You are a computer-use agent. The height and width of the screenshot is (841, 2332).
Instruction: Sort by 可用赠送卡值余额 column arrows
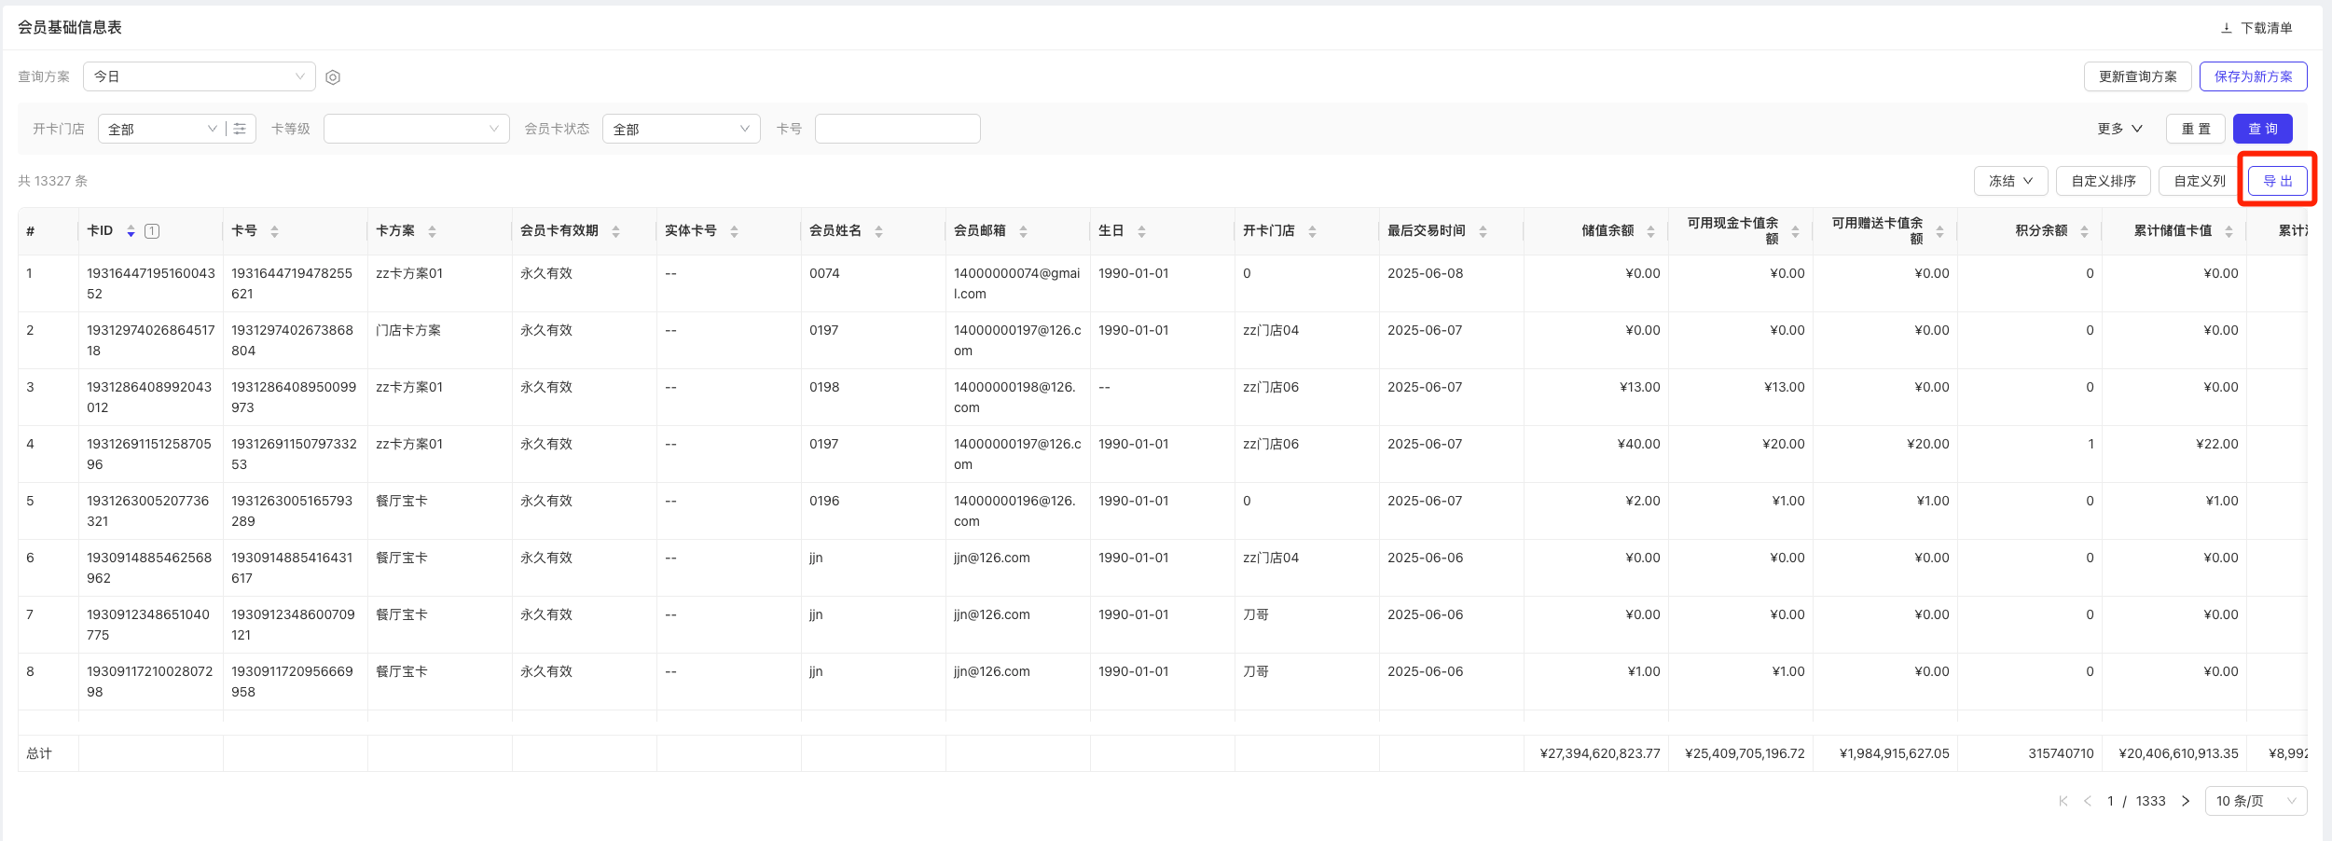[1939, 231]
